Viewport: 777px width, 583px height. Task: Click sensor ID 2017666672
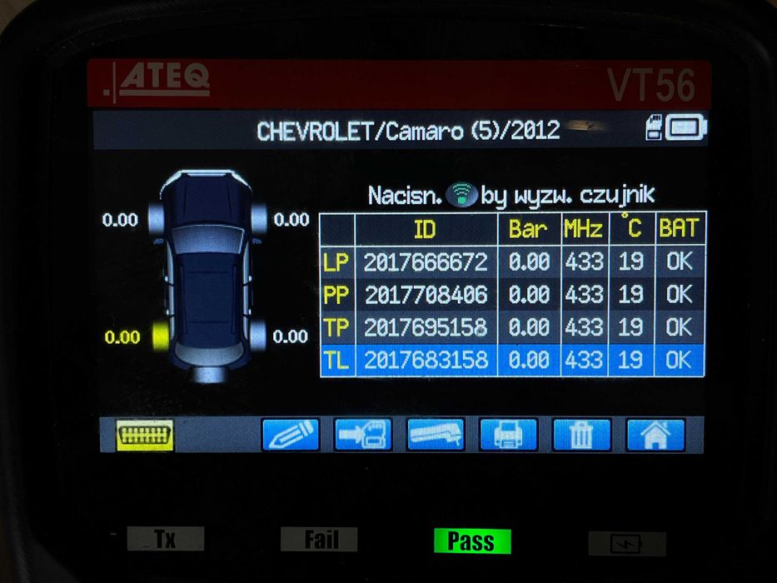(x=426, y=262)
